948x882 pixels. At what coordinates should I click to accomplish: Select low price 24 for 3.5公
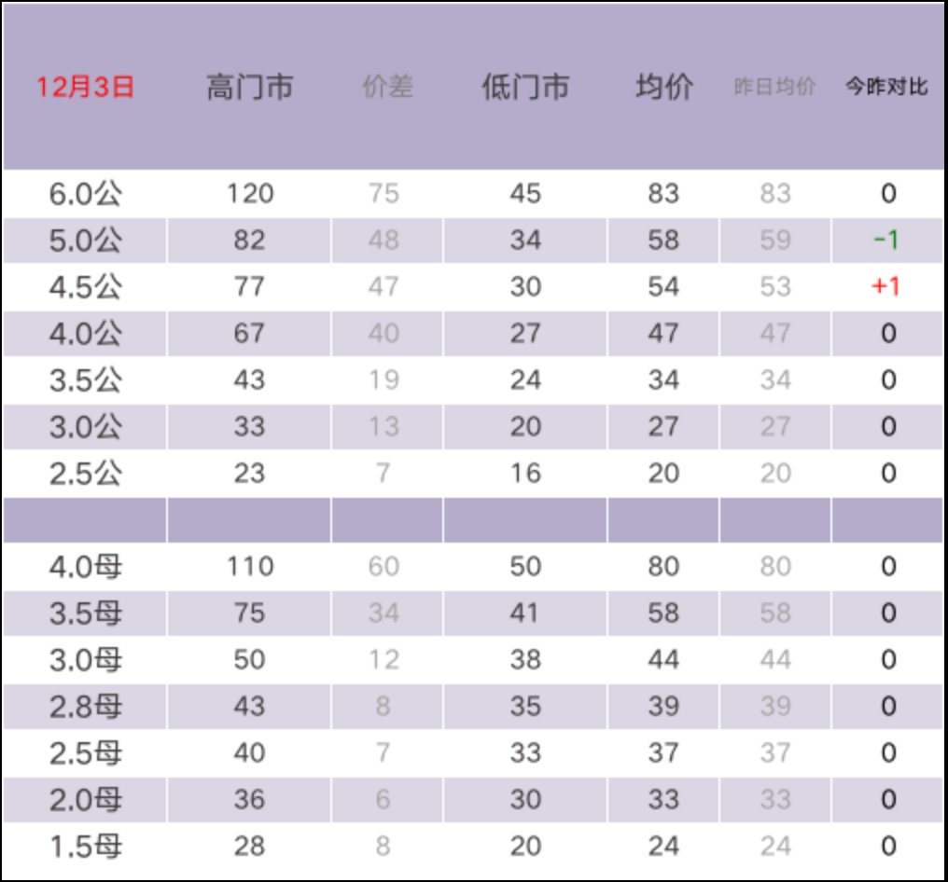(x=525, y=380)
